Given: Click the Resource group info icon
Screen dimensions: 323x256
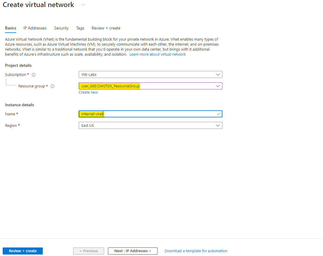Looking at the screenshot, I should pyautogui.click(x=53, y=86).
